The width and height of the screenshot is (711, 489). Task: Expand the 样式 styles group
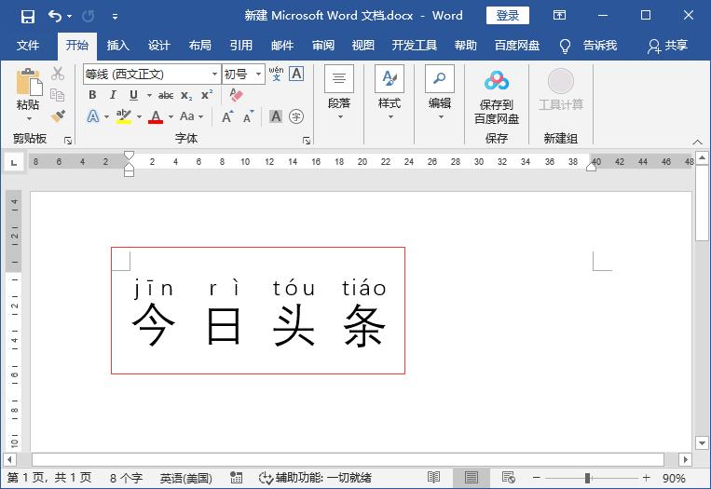(x=390, y=93)
